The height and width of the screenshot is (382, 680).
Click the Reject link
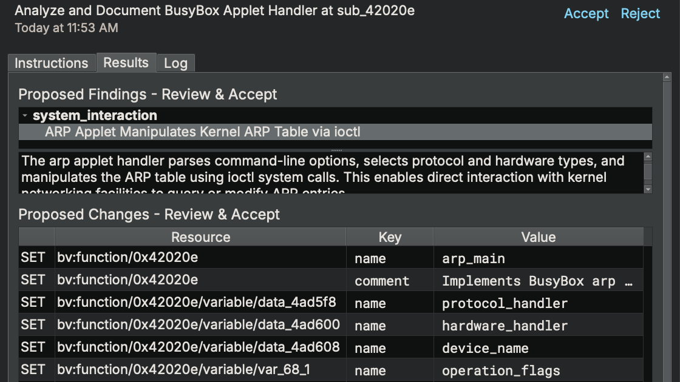640,13
